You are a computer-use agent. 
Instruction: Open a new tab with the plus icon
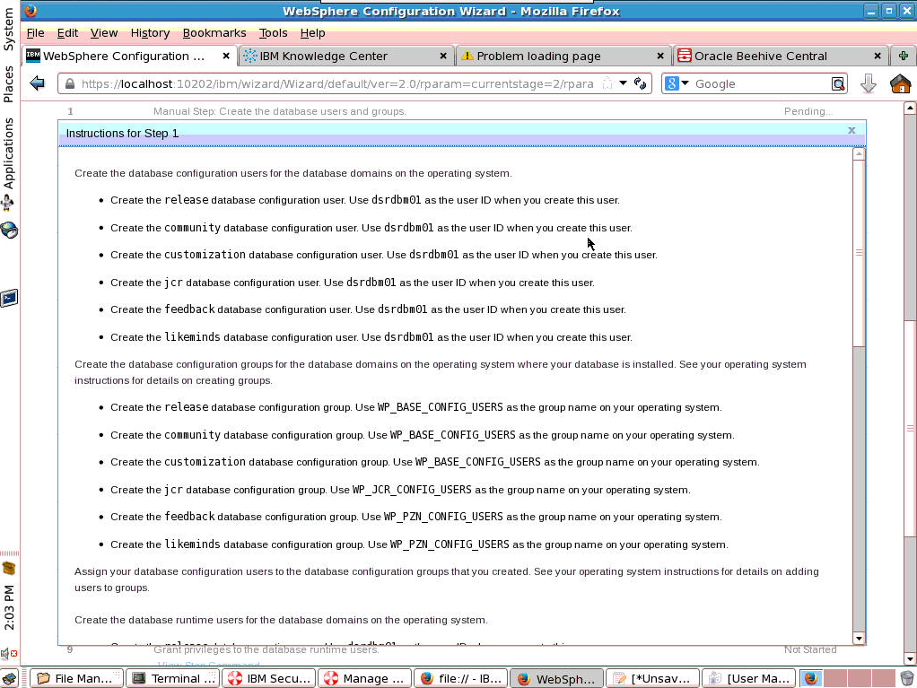coord(904,56)
